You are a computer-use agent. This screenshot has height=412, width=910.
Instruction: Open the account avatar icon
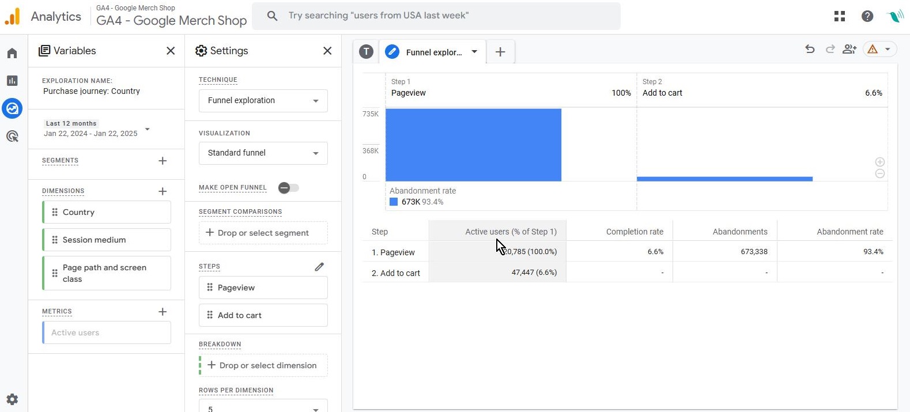coord(895,16)
